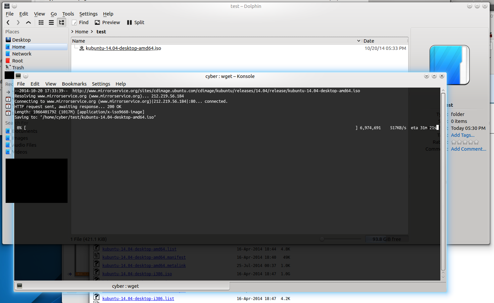Click the Dolphin zoom slider

[x=340, y=239]
